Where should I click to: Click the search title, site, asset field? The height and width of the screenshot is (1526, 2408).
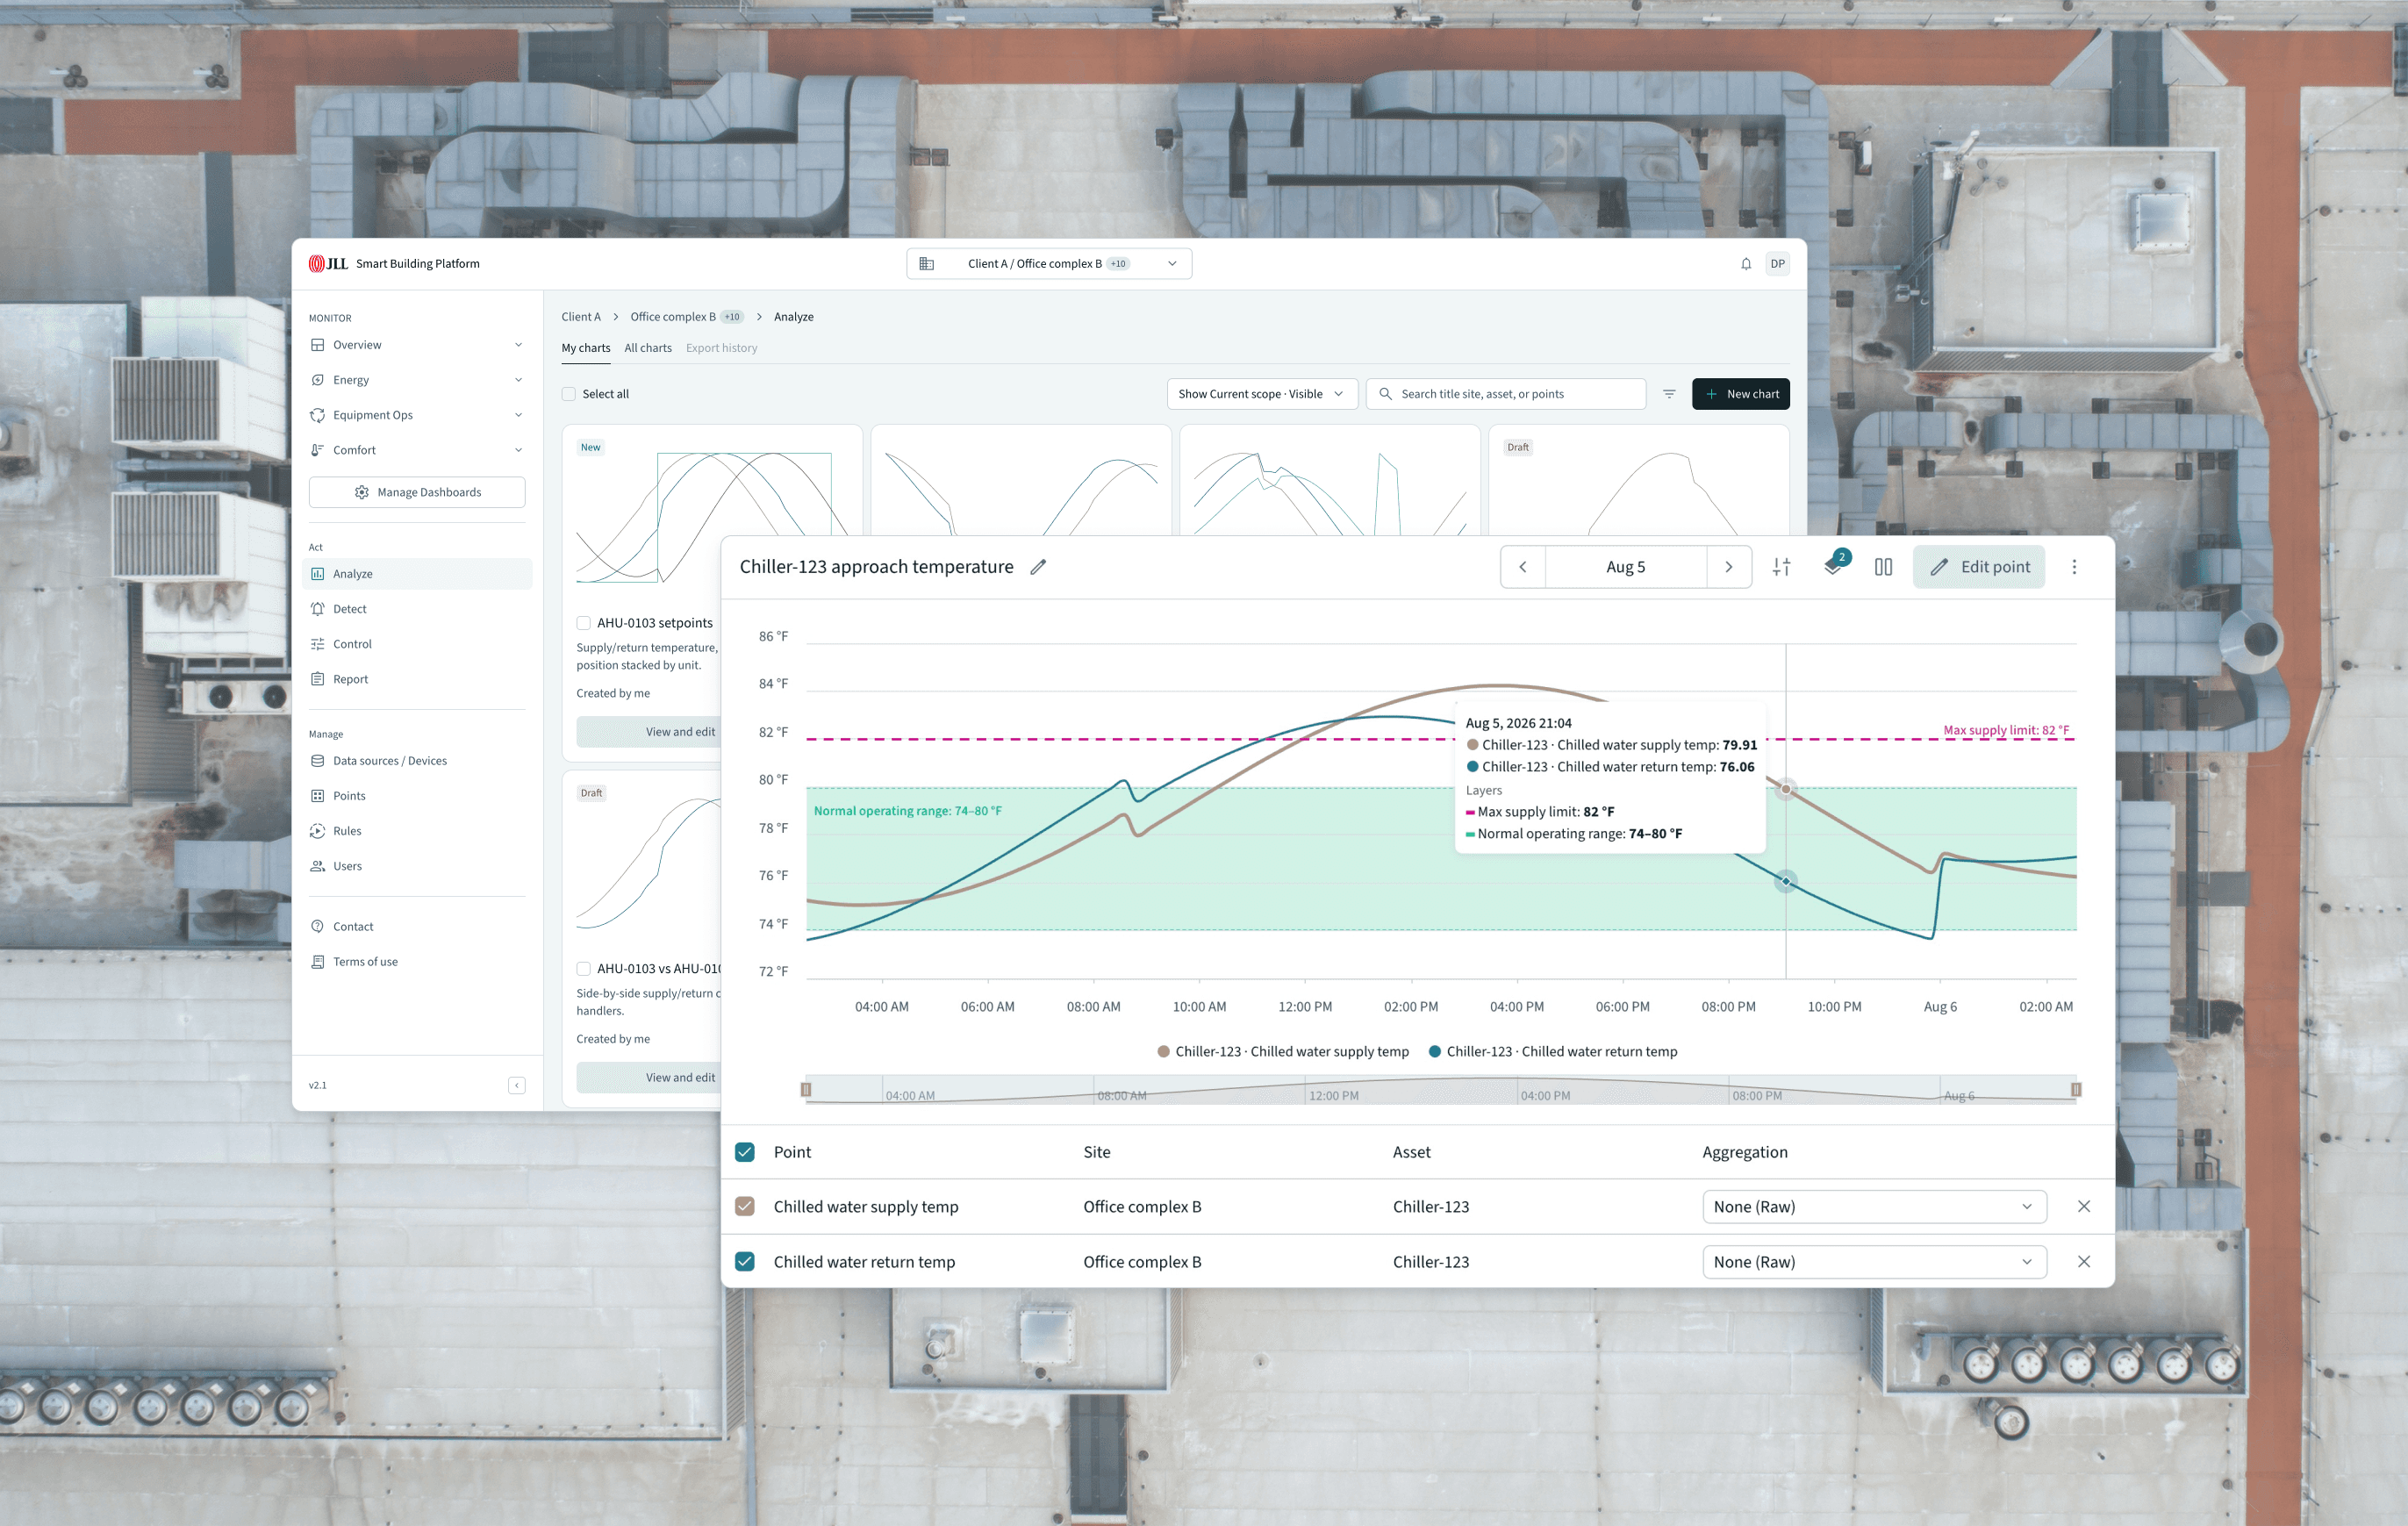[x=1506, y=394]
